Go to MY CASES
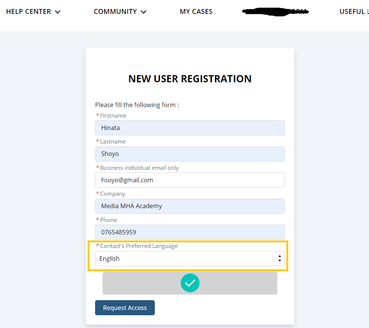369x328 pixels. click(x=196, y=12)
